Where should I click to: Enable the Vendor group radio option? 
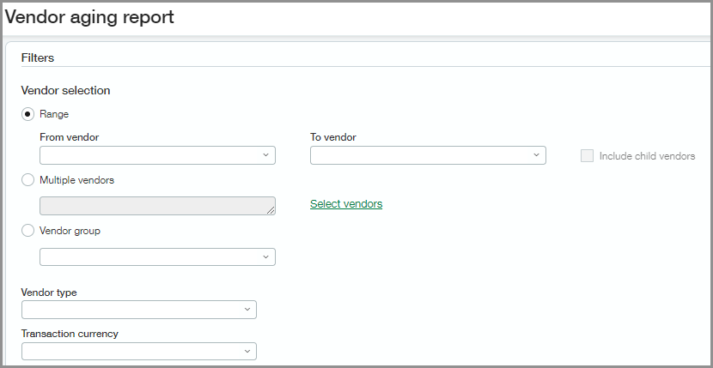tap(28, 231)
